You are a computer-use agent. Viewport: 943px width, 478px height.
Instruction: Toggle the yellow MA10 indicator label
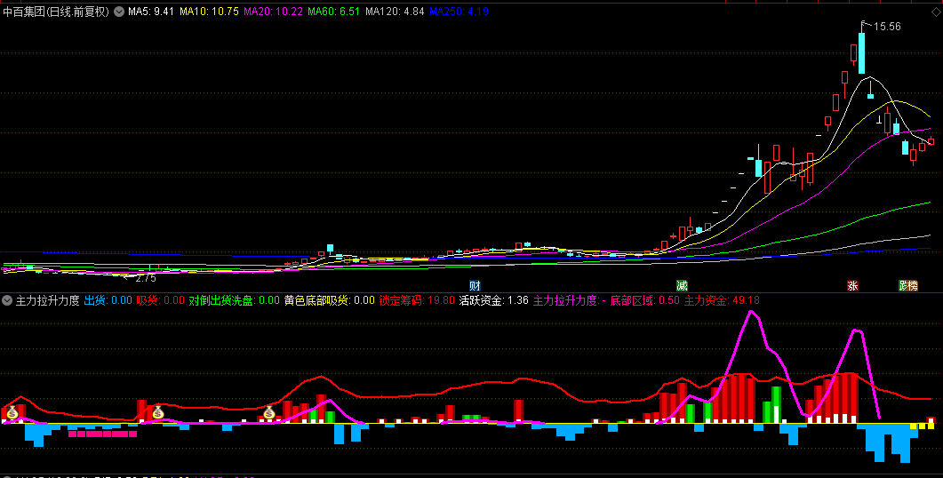click(209, 12)
